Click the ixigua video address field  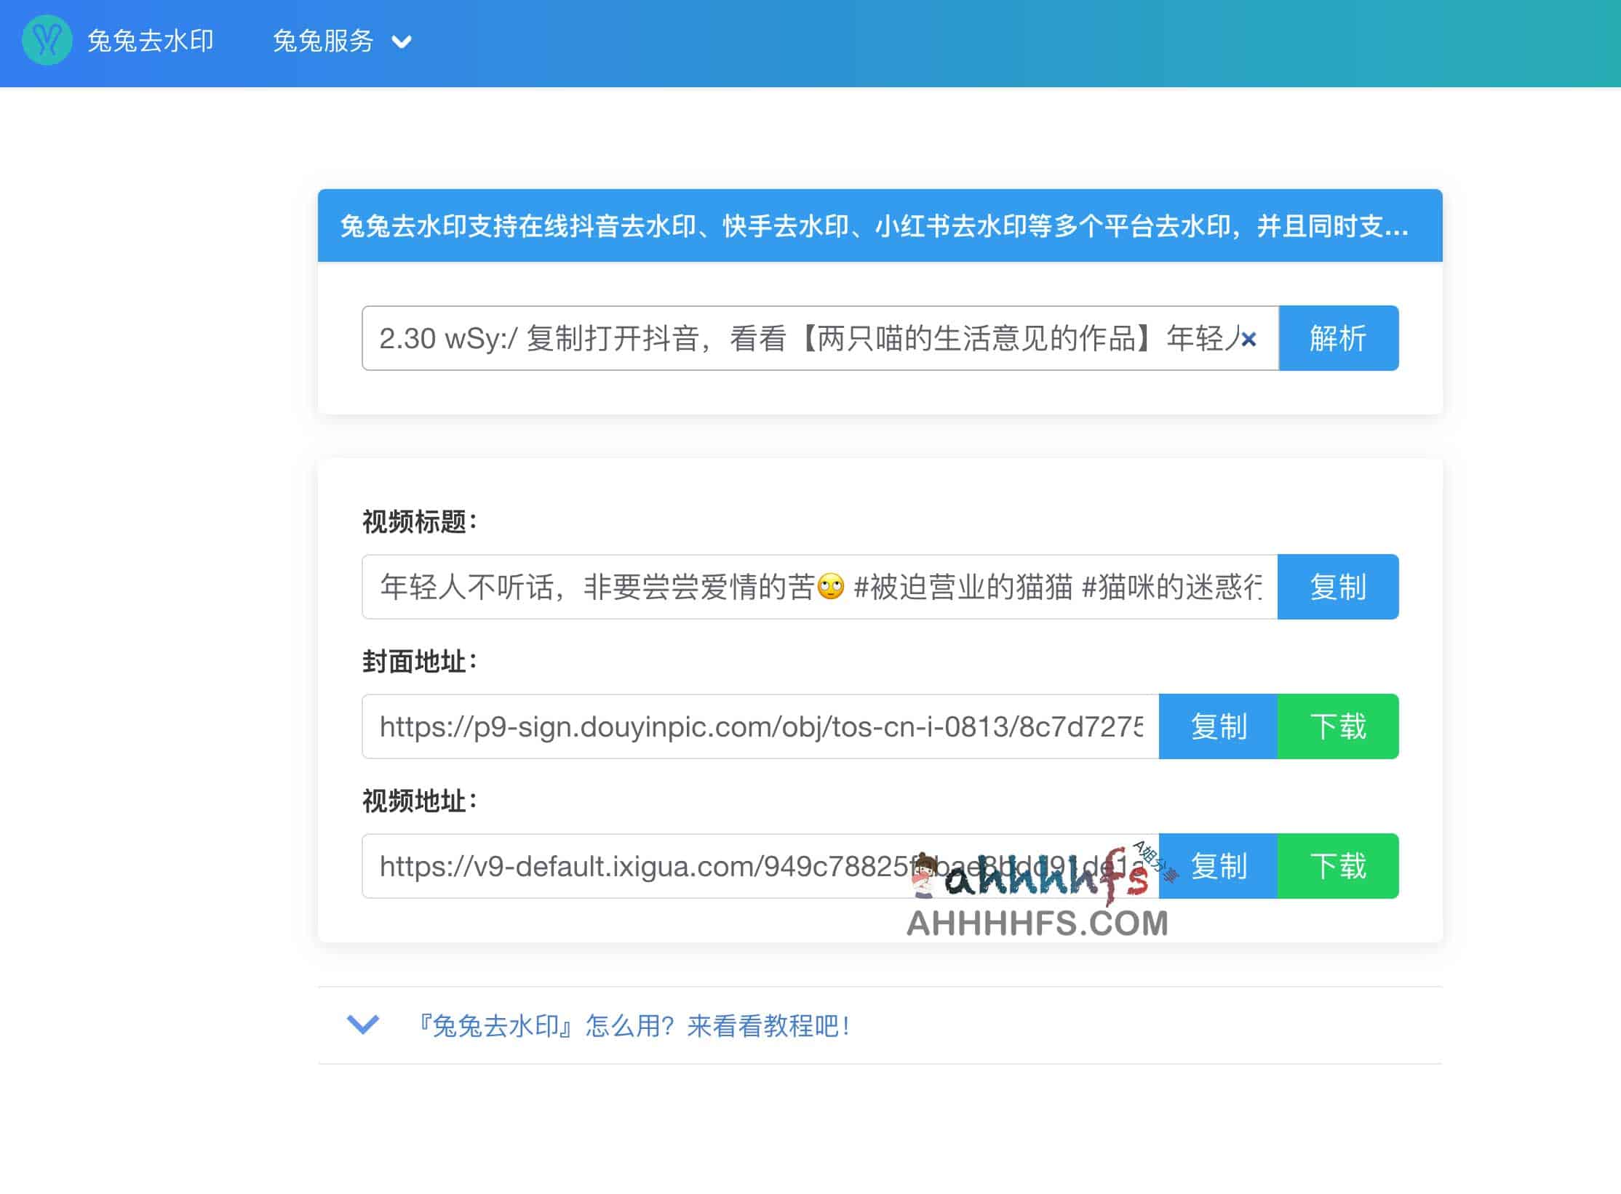pos(757,865)
